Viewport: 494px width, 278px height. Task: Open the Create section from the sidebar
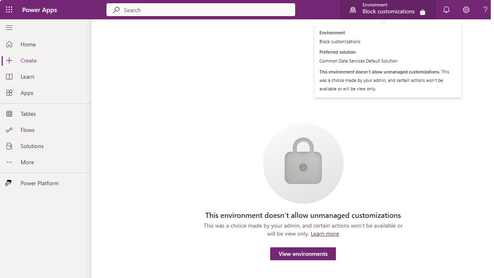click(x=28, y=60)
